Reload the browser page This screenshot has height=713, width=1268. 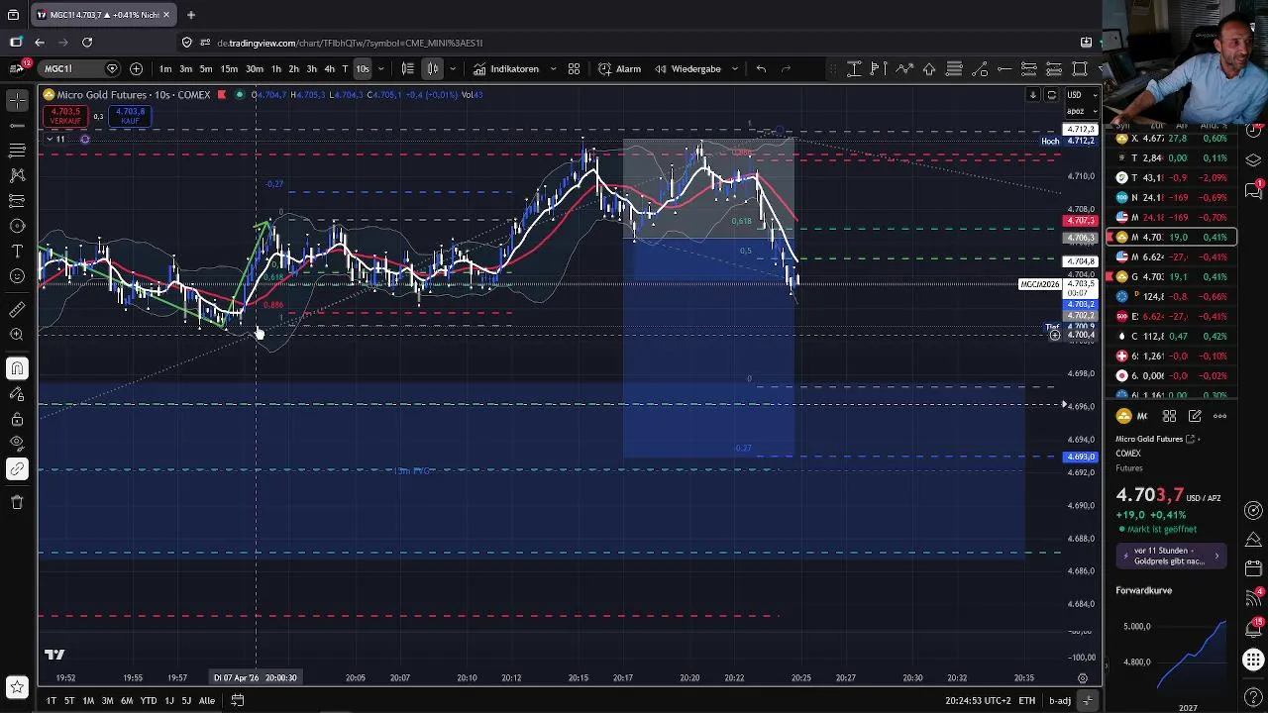point(87,43)
